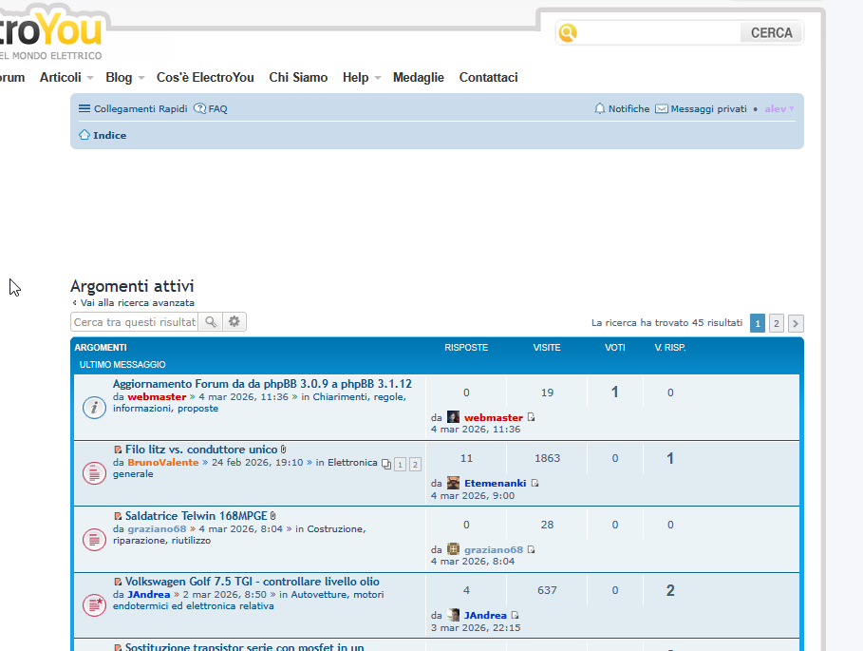View last post by Etemenanki
863x651 pixels.
click(x=535, y=484)
